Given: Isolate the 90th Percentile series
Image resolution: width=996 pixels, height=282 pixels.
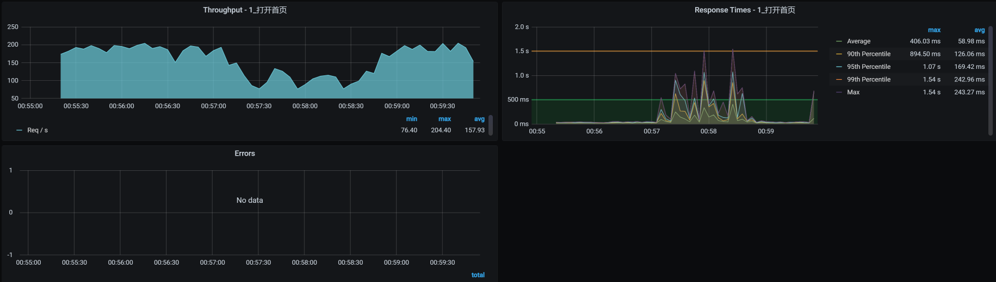Looking at the screenshot, I should (x=868, y=54).
